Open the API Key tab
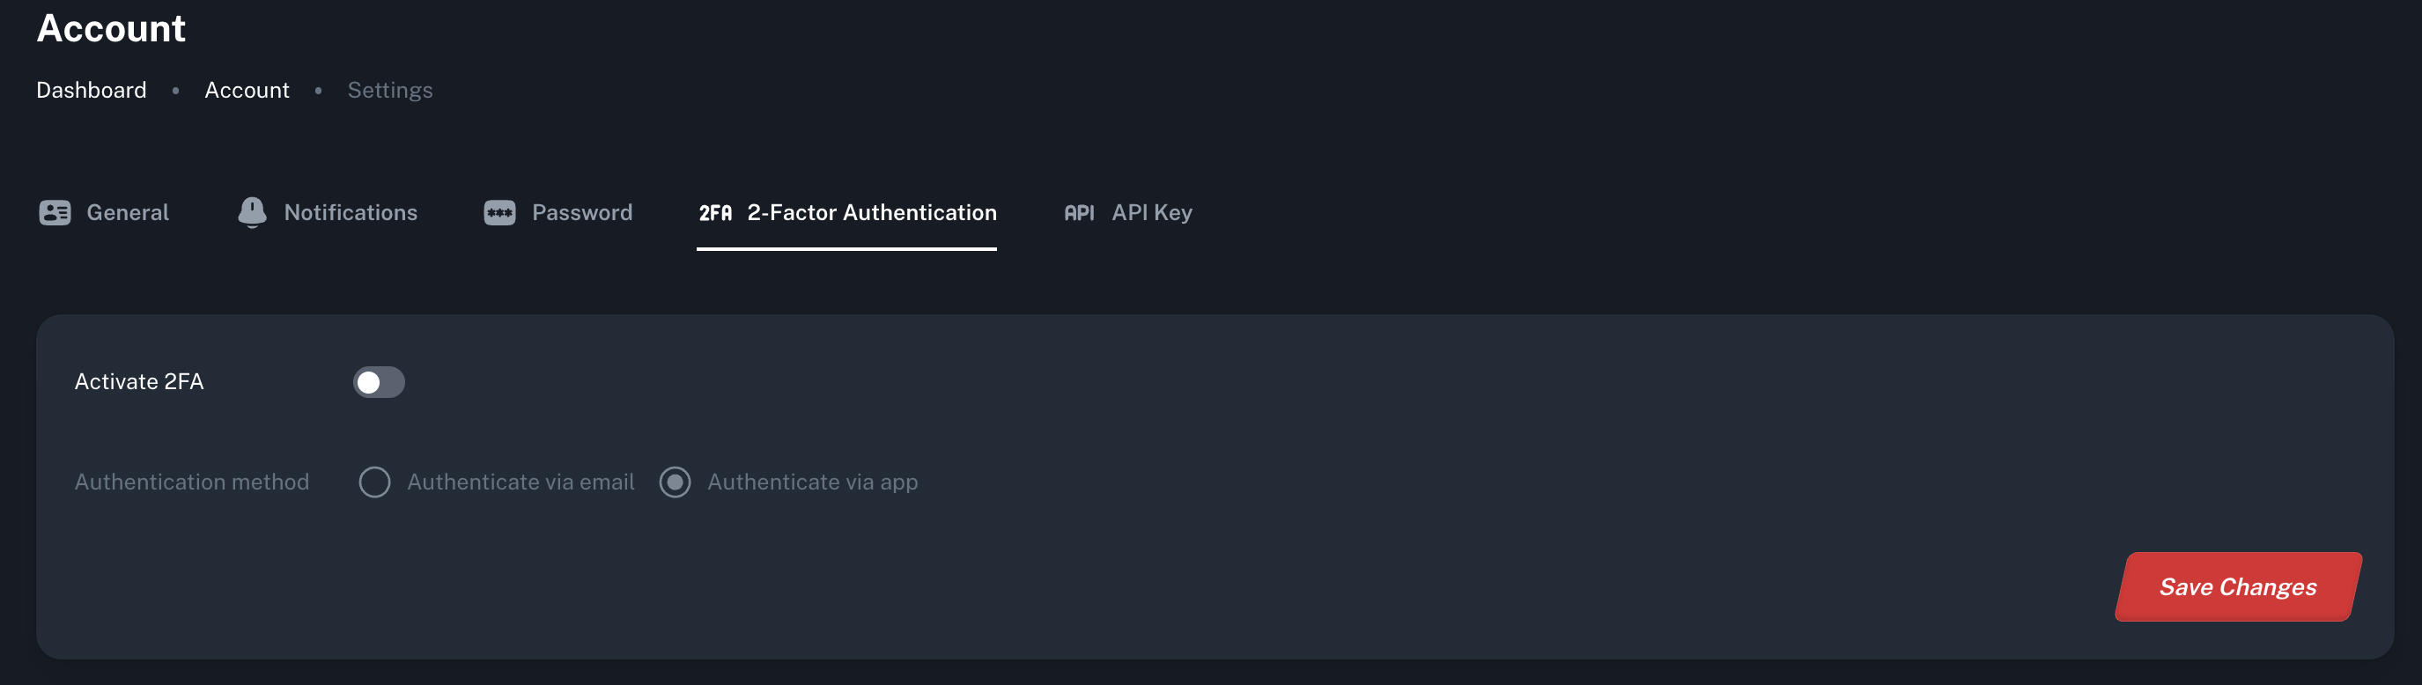Image resolution: width=2422 pixels, height=685 pixels. pyautogui.click(x=1151, y=213)
